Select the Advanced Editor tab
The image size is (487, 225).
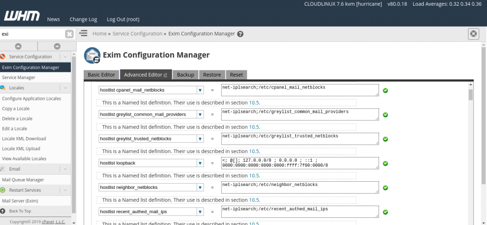click(146, 75)
